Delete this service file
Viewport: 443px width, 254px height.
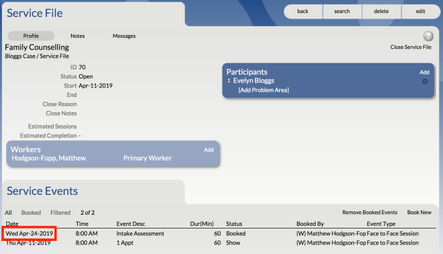381,11
